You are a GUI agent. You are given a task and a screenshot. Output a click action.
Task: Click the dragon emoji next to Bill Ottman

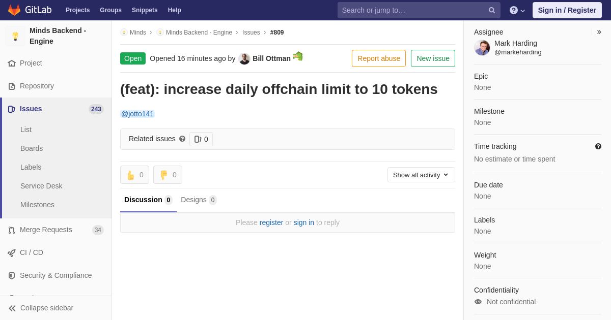tap(298, 56)
